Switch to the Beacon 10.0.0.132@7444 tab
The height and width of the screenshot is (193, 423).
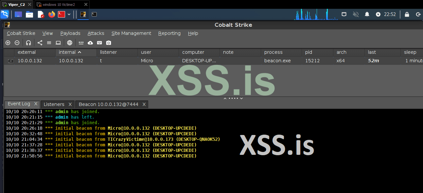tap(109, 104)
